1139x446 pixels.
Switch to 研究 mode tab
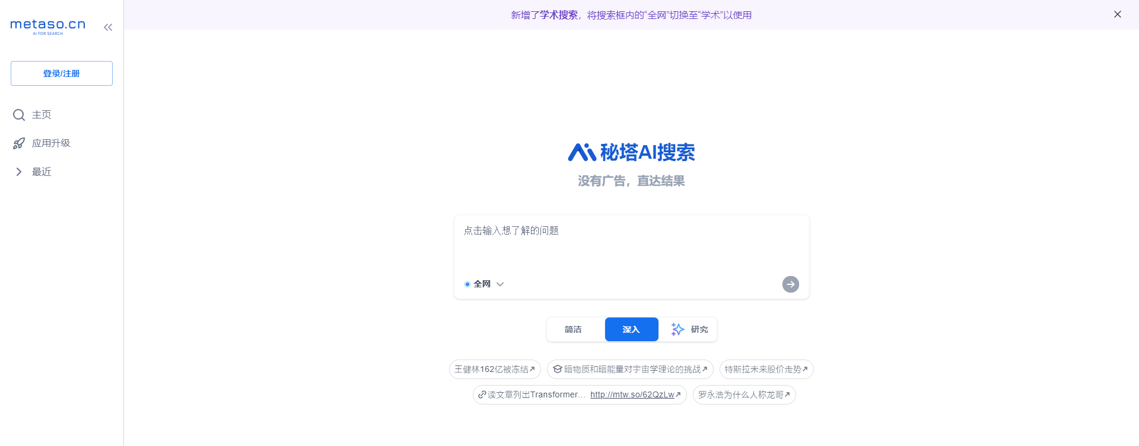pos(691,329)
